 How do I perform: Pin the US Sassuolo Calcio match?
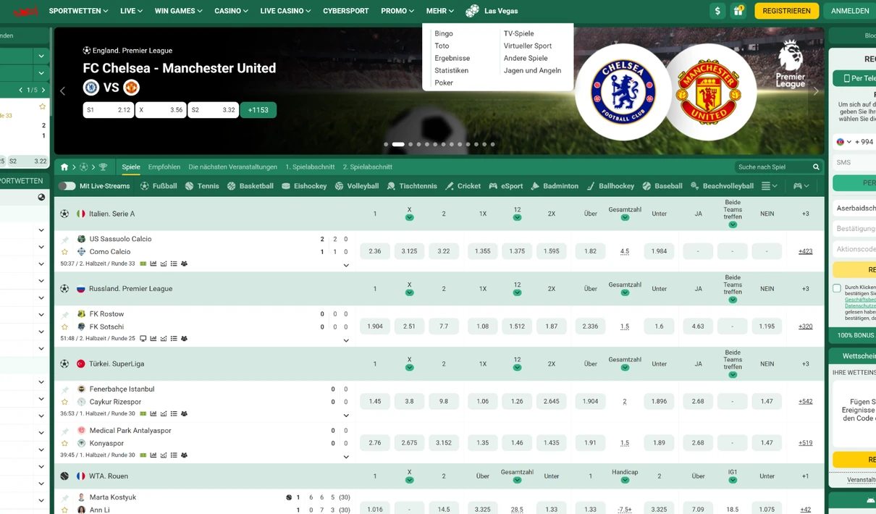[x=64, y=239]
